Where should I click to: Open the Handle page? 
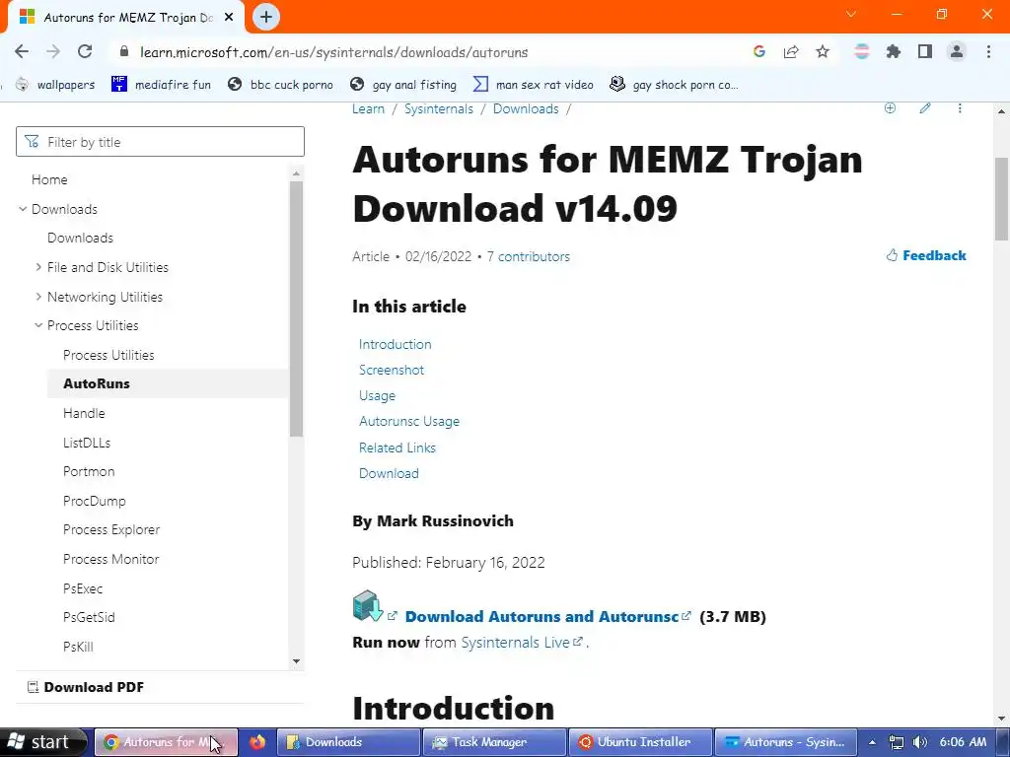84,413
